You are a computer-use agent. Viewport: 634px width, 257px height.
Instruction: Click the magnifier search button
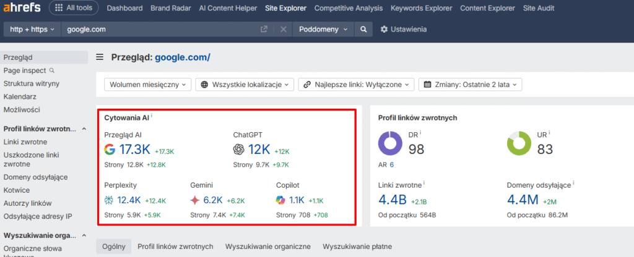tap(363, 30)
